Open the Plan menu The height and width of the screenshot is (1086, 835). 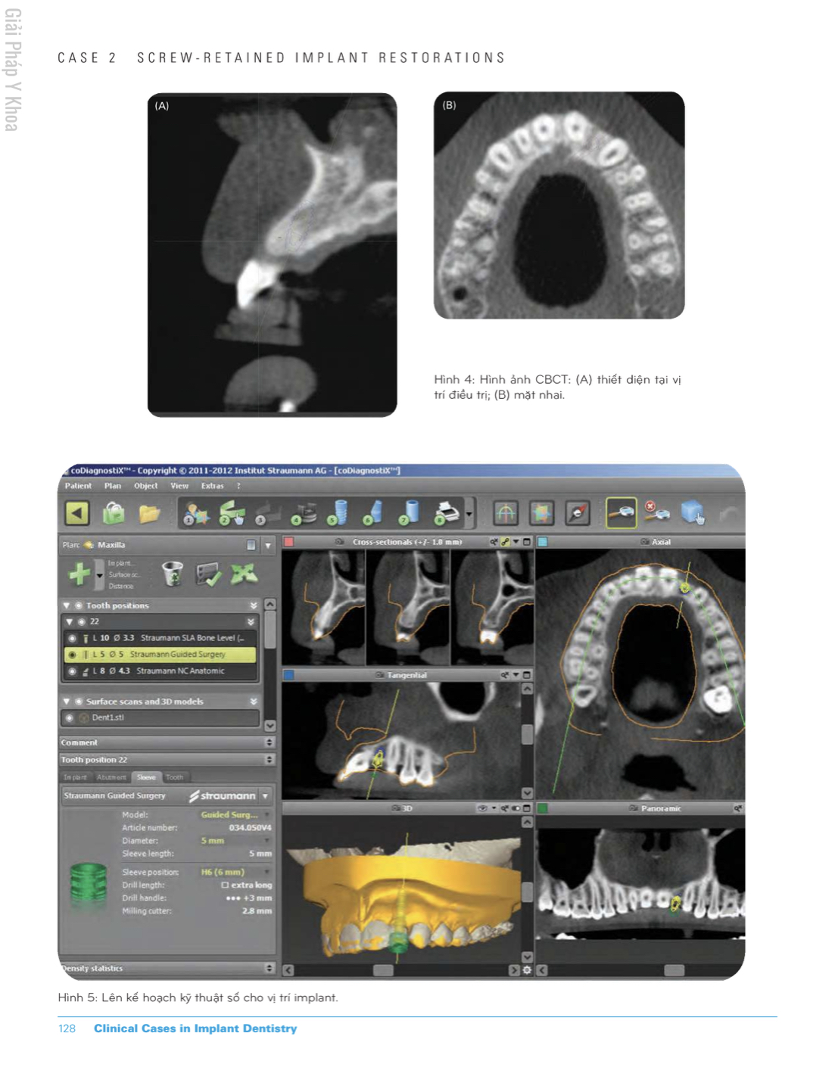113,486
